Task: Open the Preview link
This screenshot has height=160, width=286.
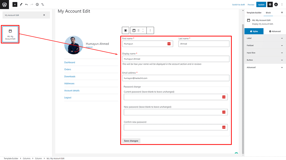Action: (x=251, y=4)
